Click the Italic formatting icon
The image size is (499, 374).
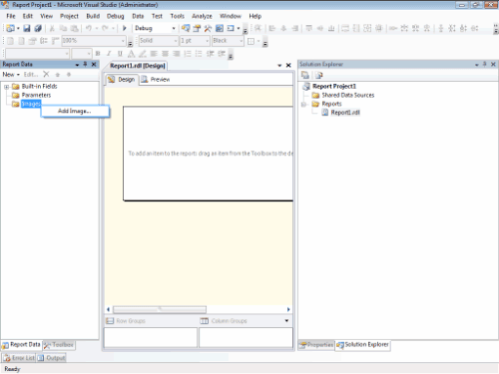(x=109, y=53)
